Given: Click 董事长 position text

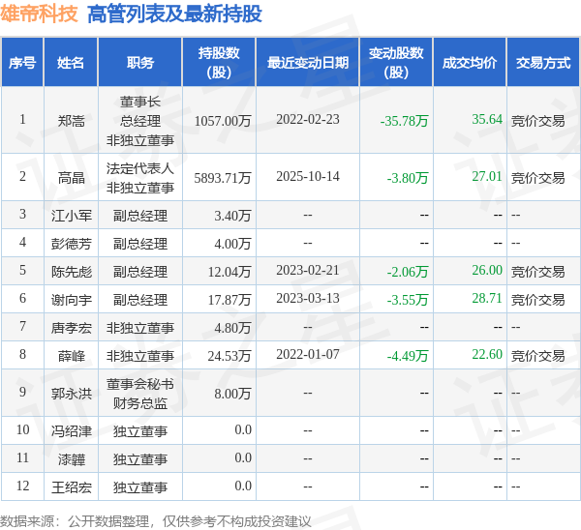Looking at the screenshot, I should click(140, 102).
